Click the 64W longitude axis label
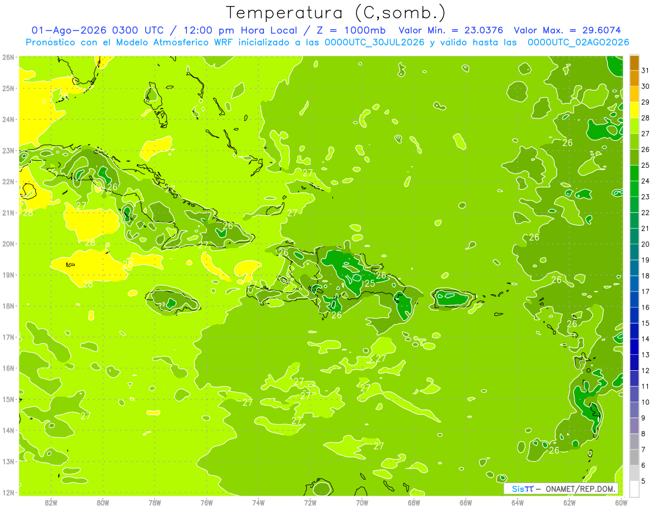The image size is (660, 510). 518,502
